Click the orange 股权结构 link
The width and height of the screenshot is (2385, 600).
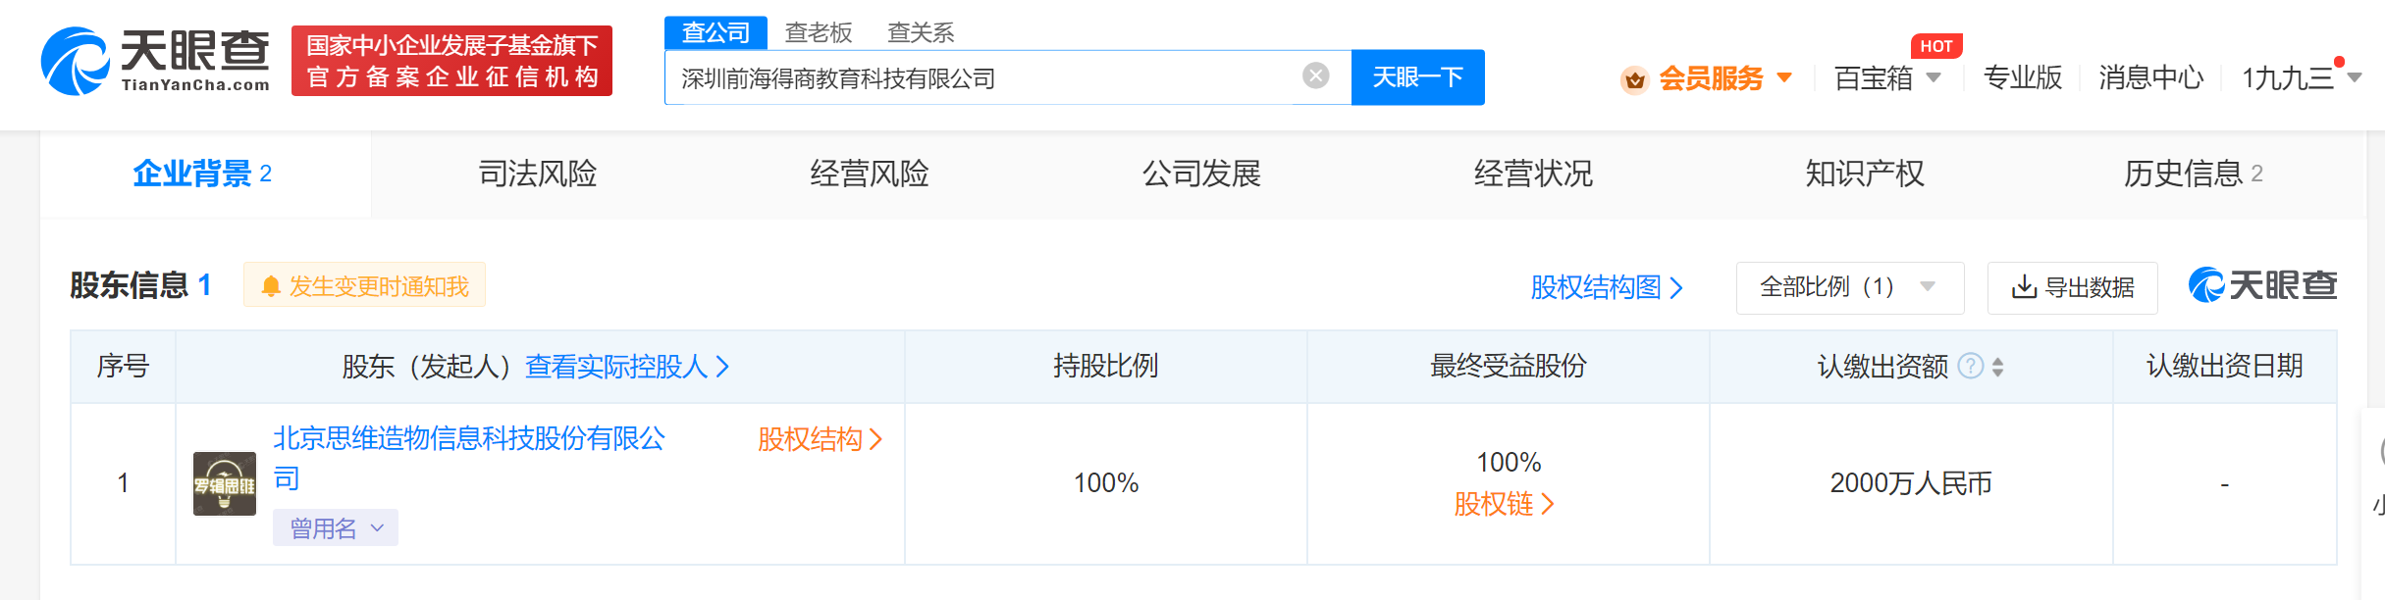point(821,439)
